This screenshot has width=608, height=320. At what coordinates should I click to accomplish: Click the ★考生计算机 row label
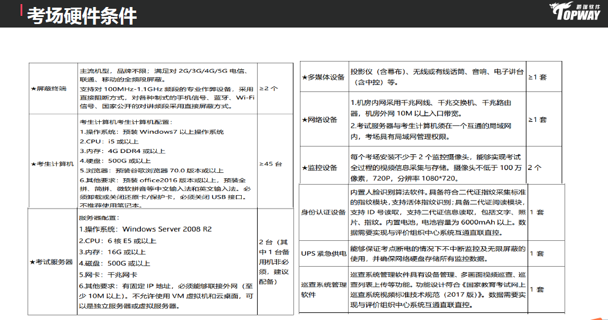(52, 164)
